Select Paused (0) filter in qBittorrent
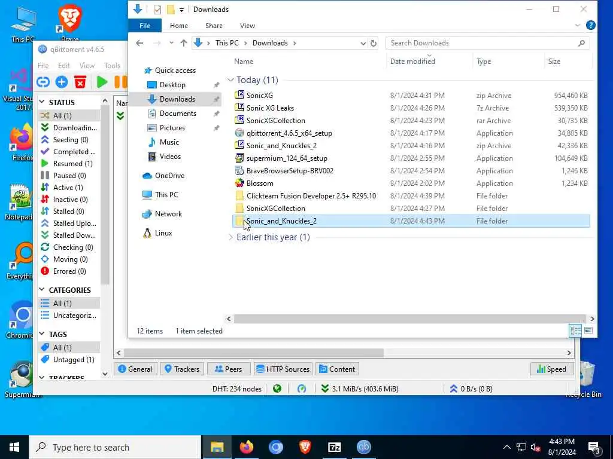This screenshot has height=459, width=613. 69,176
